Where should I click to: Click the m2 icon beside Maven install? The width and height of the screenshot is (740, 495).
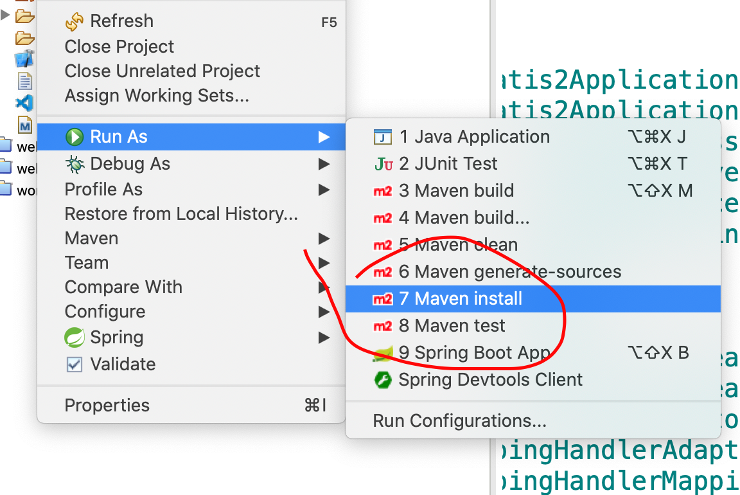coord(383,299)
